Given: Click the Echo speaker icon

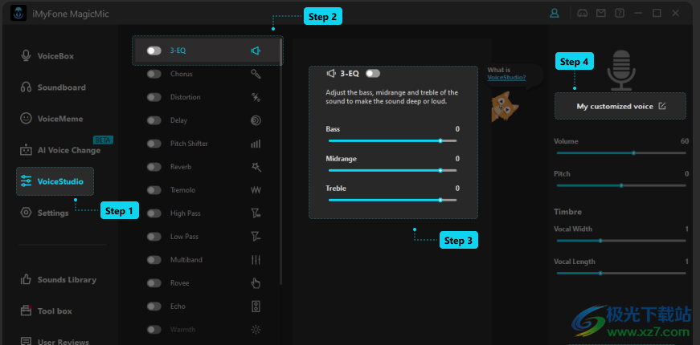Looking at the screenshot, I should tap(256, 306).
